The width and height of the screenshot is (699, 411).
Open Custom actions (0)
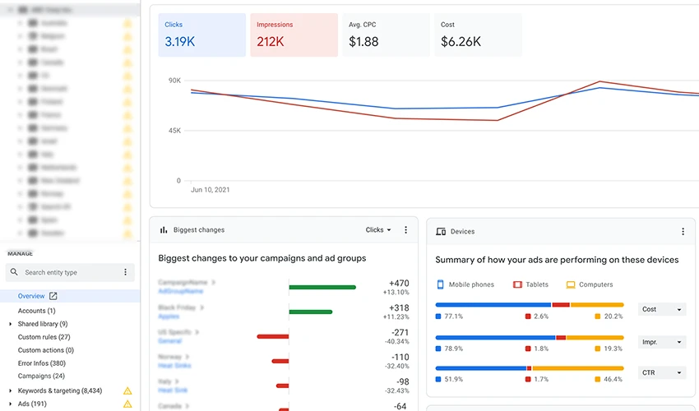[46, 350]
